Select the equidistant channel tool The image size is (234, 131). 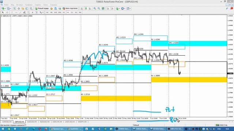(x=24, y=12)
